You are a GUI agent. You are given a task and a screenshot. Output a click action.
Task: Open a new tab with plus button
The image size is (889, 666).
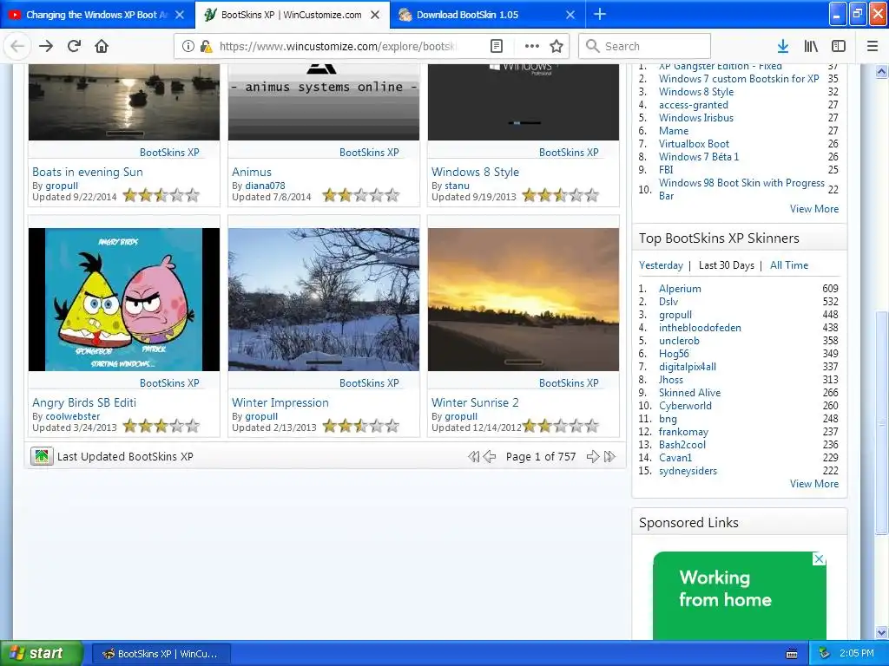point(600,14)
